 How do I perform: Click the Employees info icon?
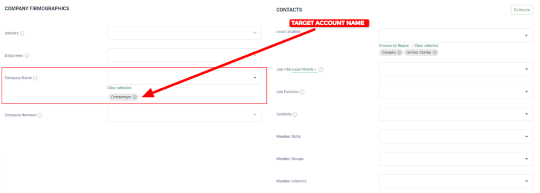27,56
